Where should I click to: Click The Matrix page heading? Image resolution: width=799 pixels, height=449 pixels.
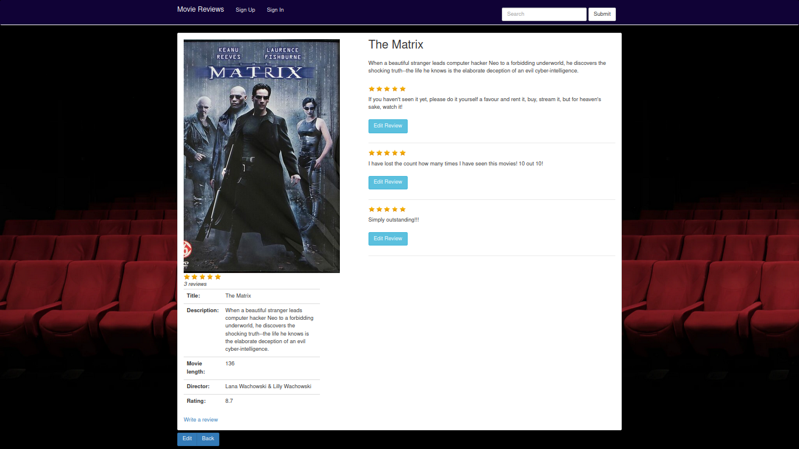[x=396, y=44]
